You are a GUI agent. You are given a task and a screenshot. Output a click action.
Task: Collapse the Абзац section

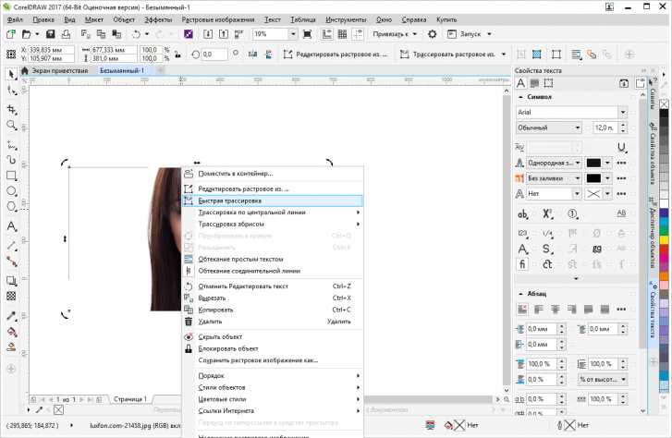[520, 293]
